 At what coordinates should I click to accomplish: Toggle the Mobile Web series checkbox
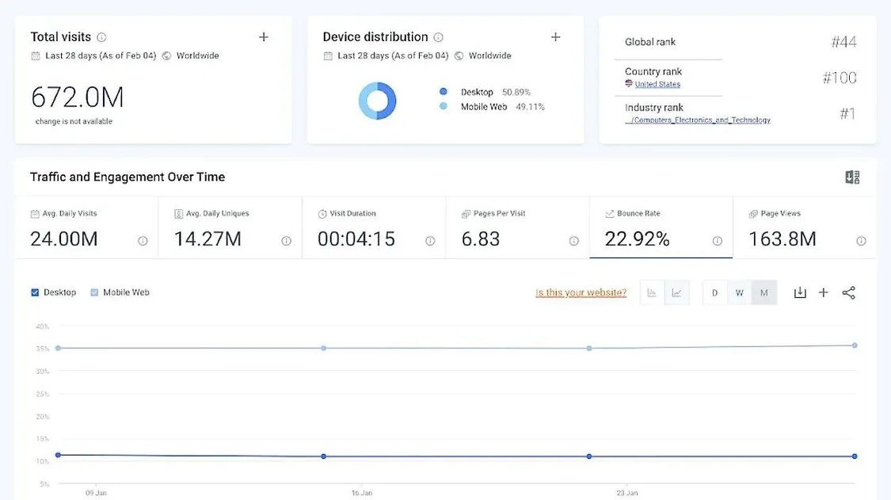[94, 292]
